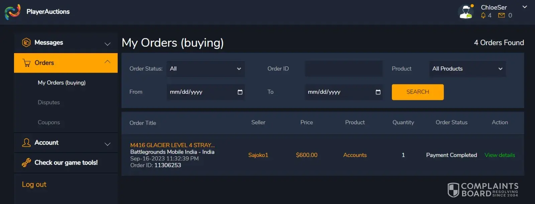Open Coupons in the sidebar
Viewport: 535px width, 204px height.
(x=49, y=122)
